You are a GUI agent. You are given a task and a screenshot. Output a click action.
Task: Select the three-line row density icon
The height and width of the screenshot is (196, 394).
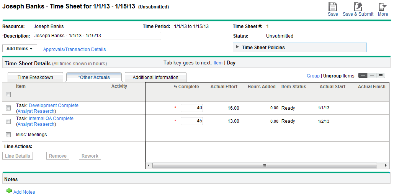(381, 76)
